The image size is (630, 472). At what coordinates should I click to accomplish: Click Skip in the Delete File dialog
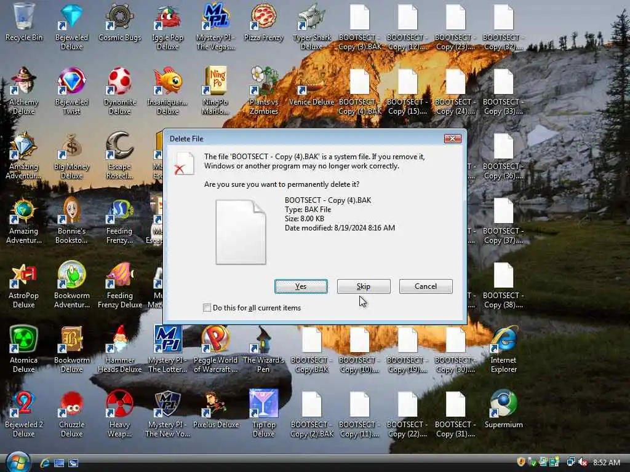coord(364,286)
